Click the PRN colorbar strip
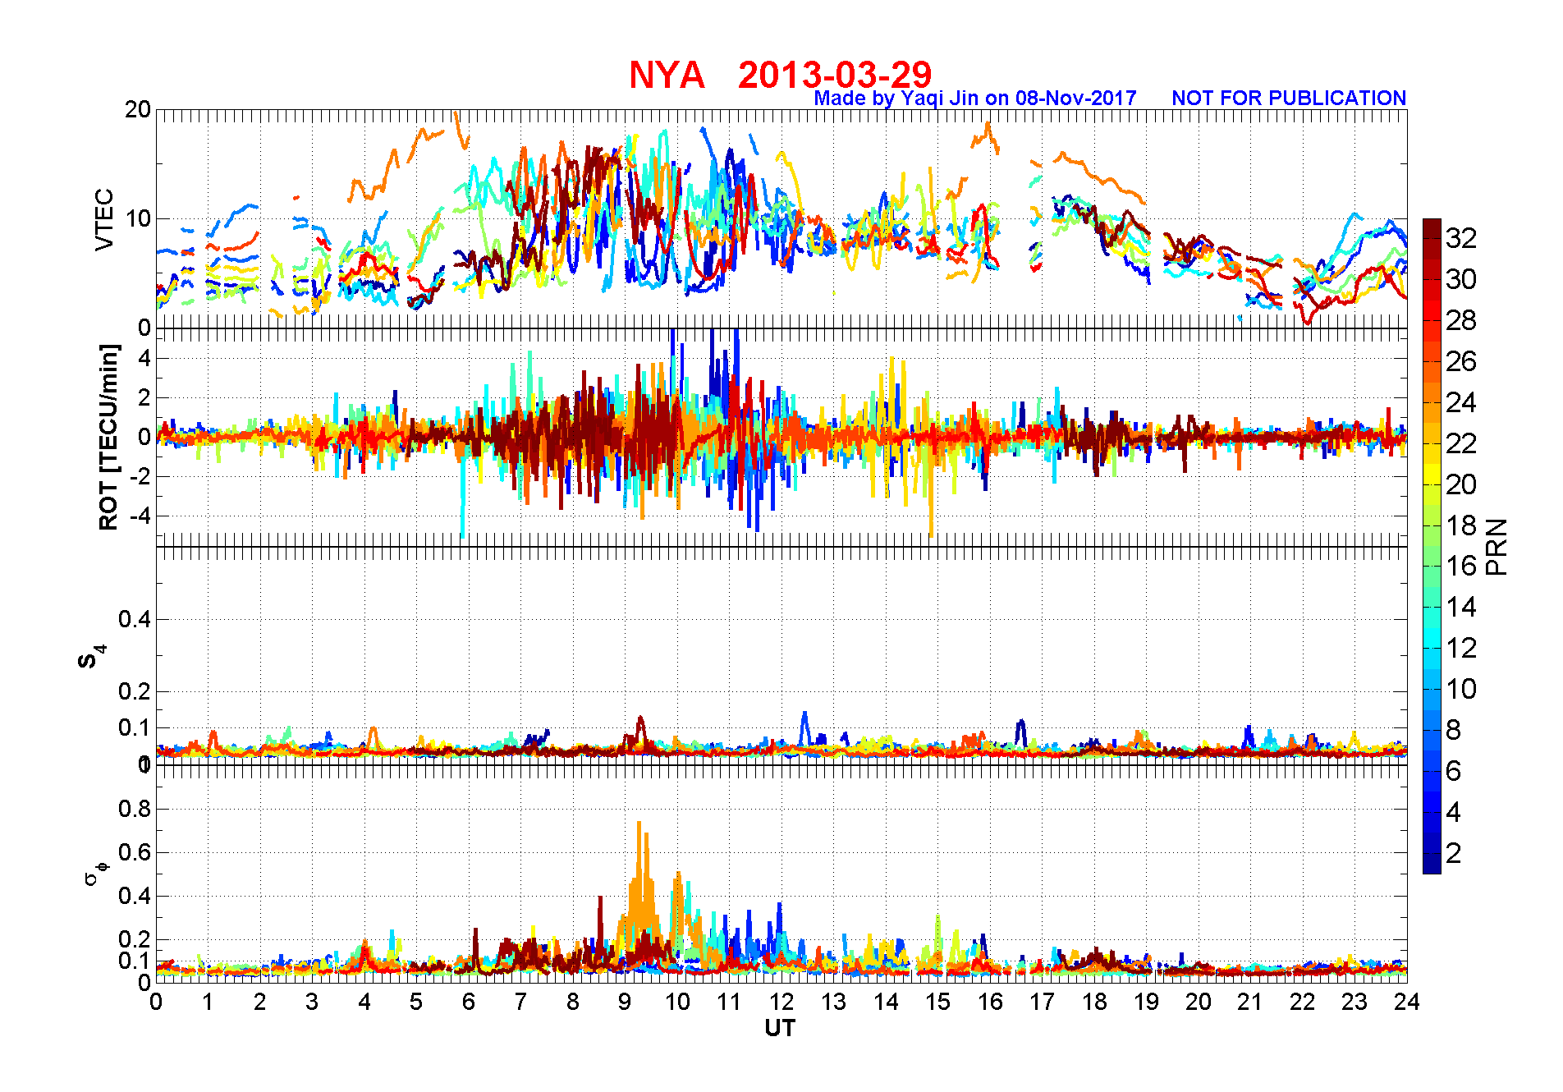This screenshot has width=1563, height=1092. click(1432, 546)
